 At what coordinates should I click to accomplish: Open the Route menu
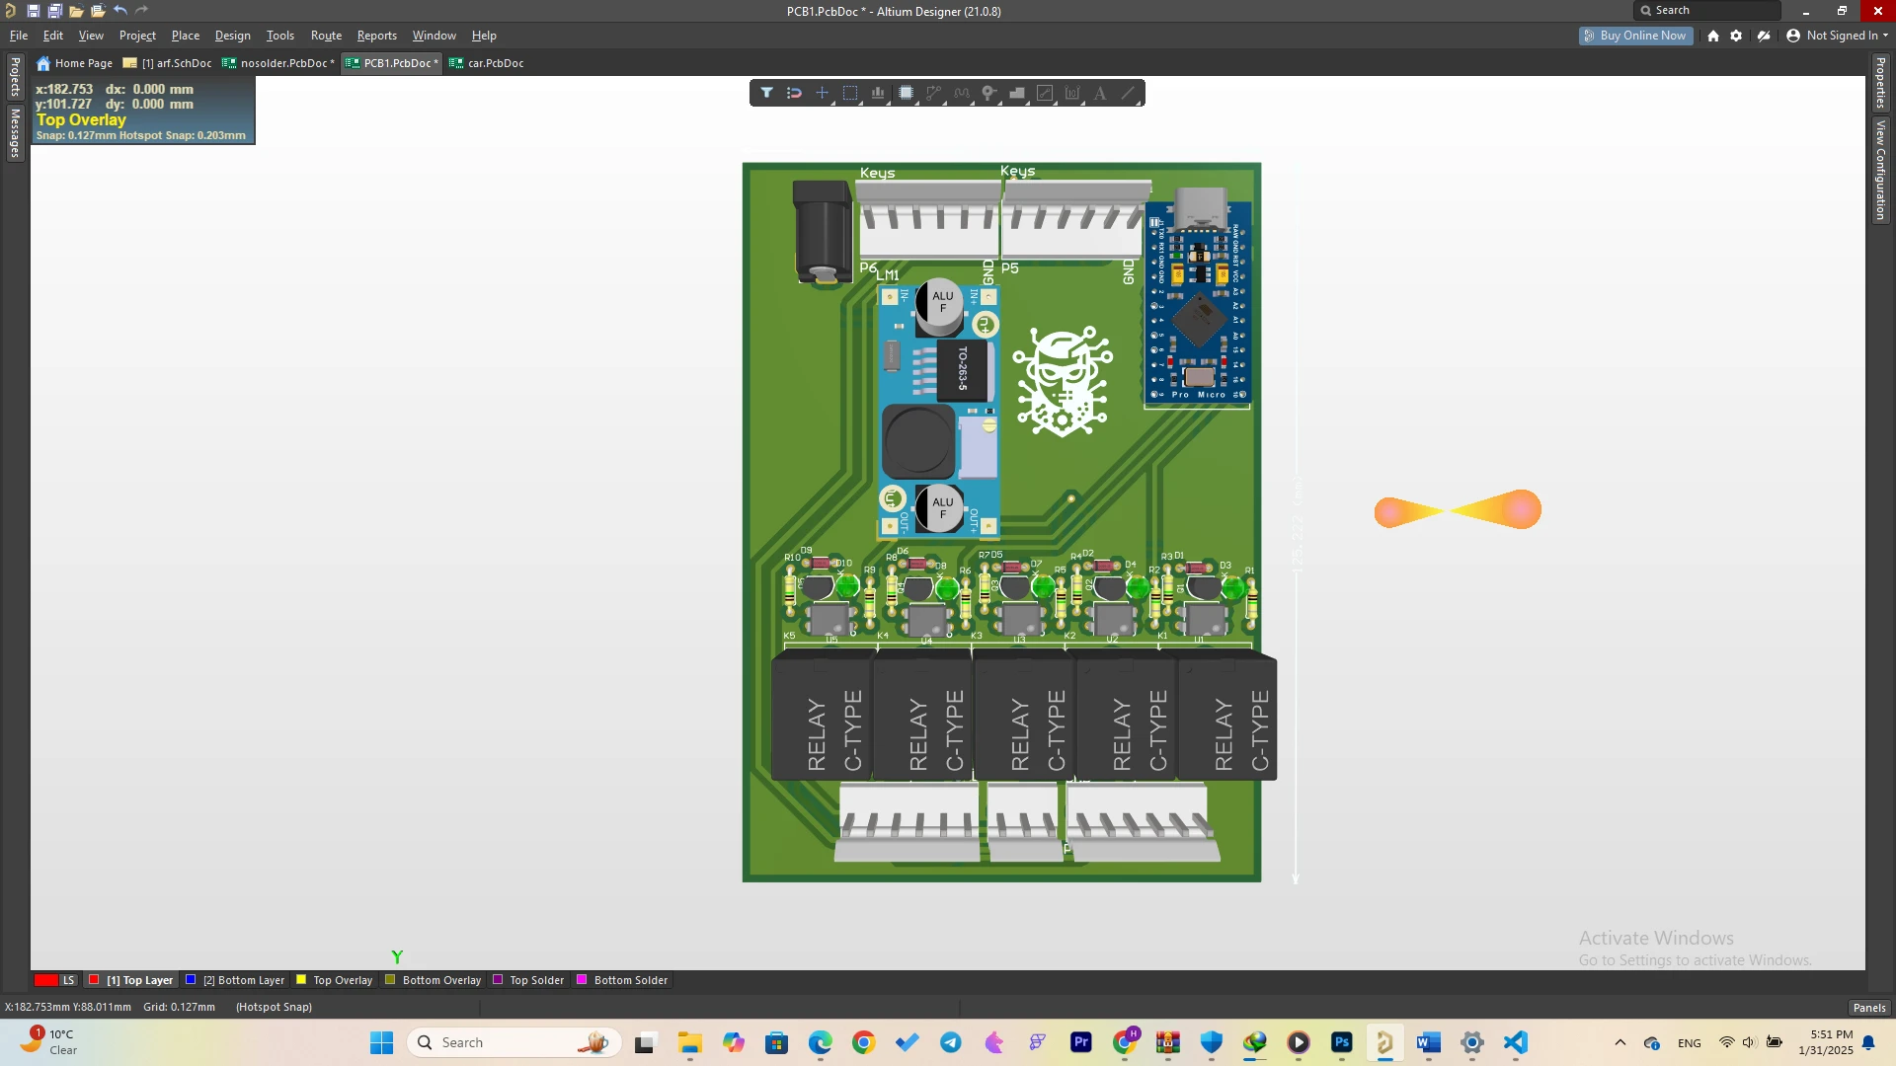click(x=326, y=36)
